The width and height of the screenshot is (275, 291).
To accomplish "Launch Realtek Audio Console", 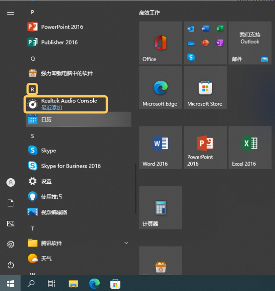I will (66, 104).
